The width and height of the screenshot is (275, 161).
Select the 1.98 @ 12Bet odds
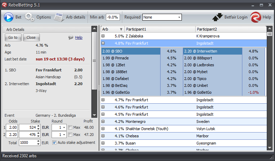[x=131, y=65]
